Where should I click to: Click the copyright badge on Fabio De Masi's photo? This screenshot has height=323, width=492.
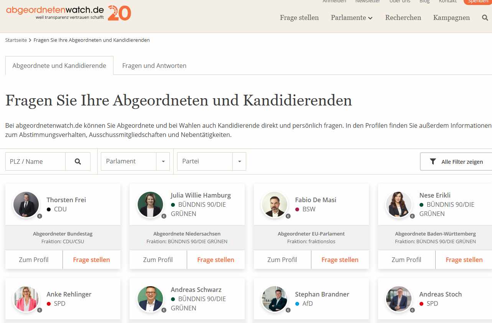288,216
